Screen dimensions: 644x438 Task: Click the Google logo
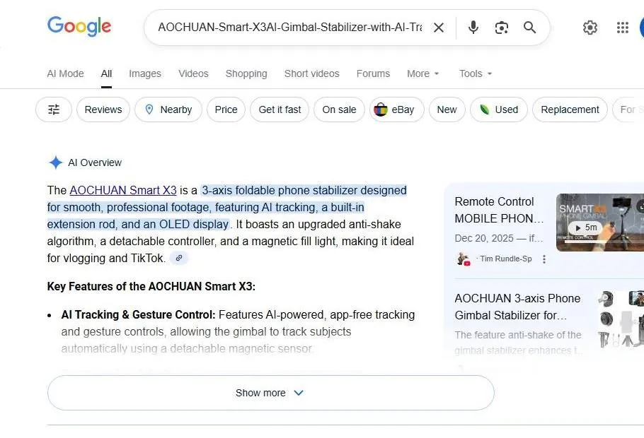(79, 27)
